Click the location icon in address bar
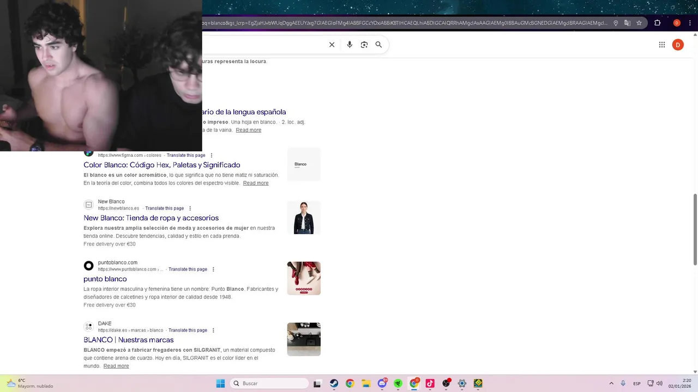The height and width of the screenshot is (392, 698). click(616, 23)
